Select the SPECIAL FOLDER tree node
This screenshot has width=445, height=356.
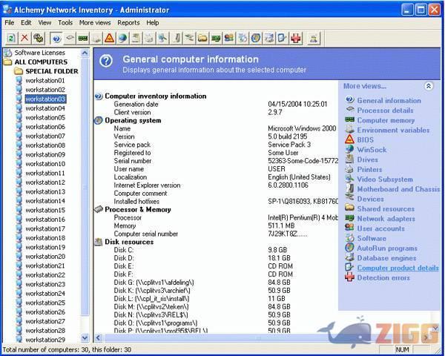(52, 71)
